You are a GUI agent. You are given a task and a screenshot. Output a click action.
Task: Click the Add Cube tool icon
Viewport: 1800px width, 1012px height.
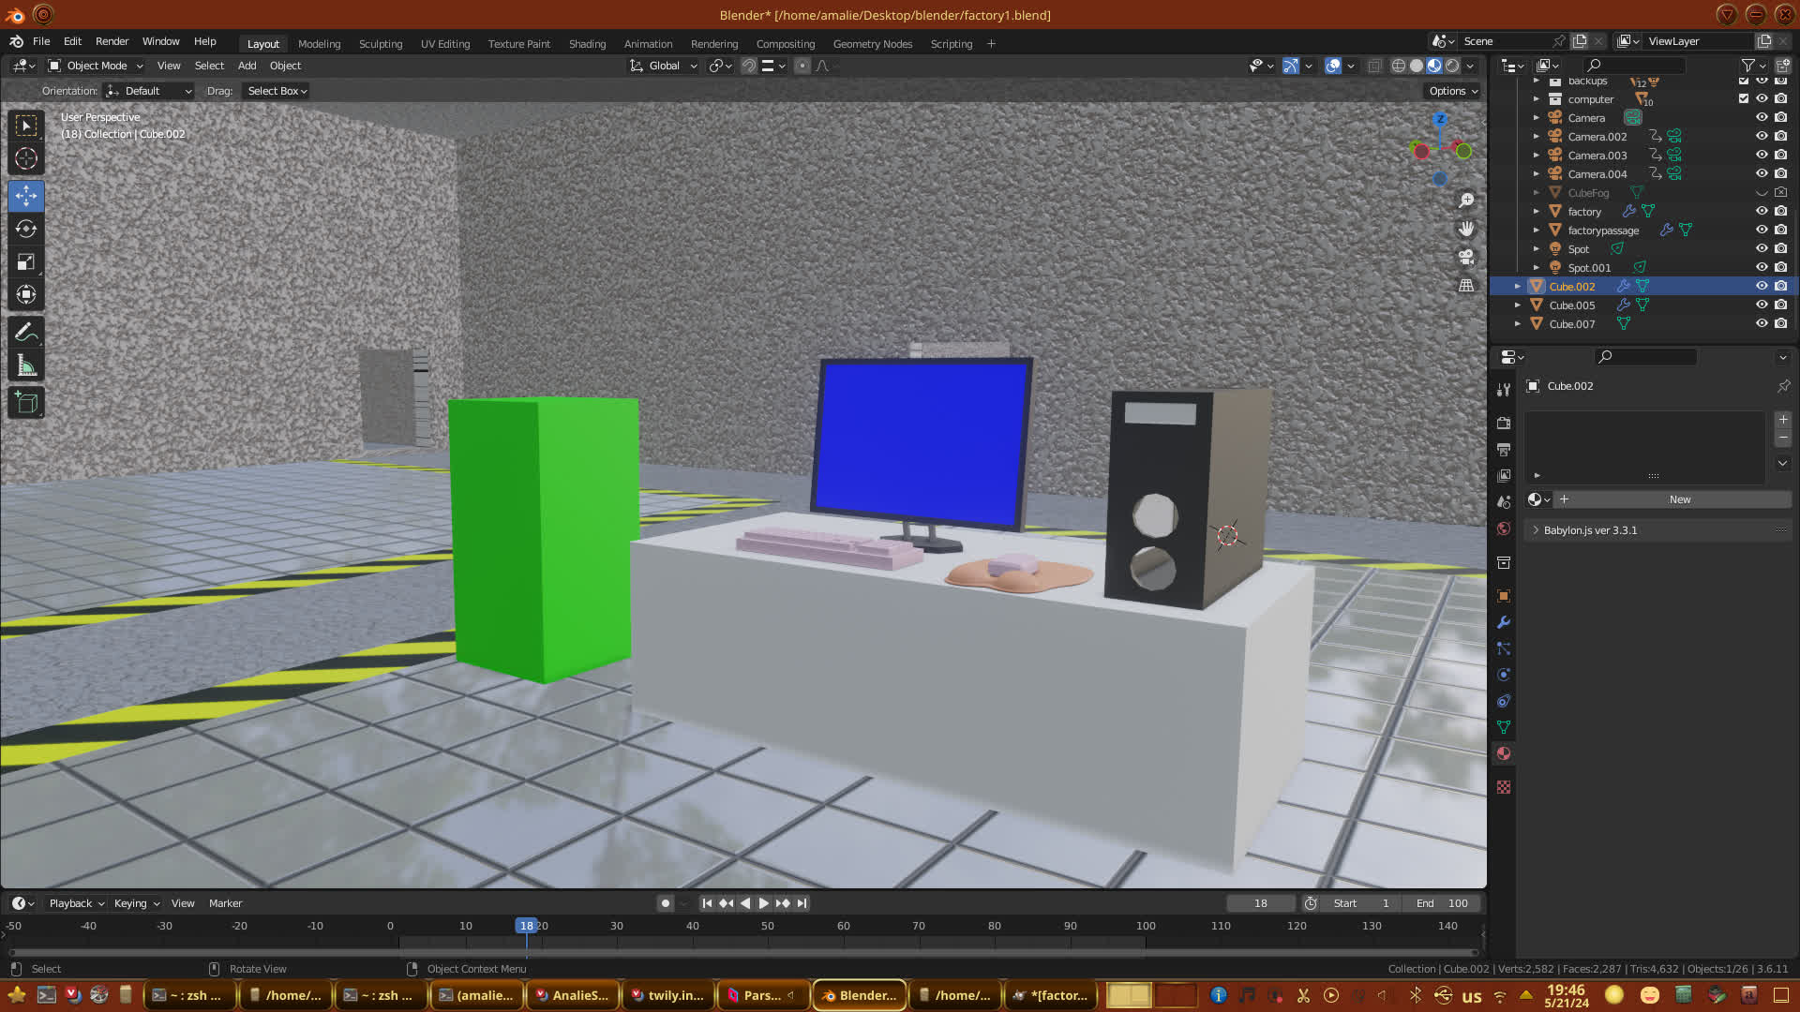tap(26, 403)
